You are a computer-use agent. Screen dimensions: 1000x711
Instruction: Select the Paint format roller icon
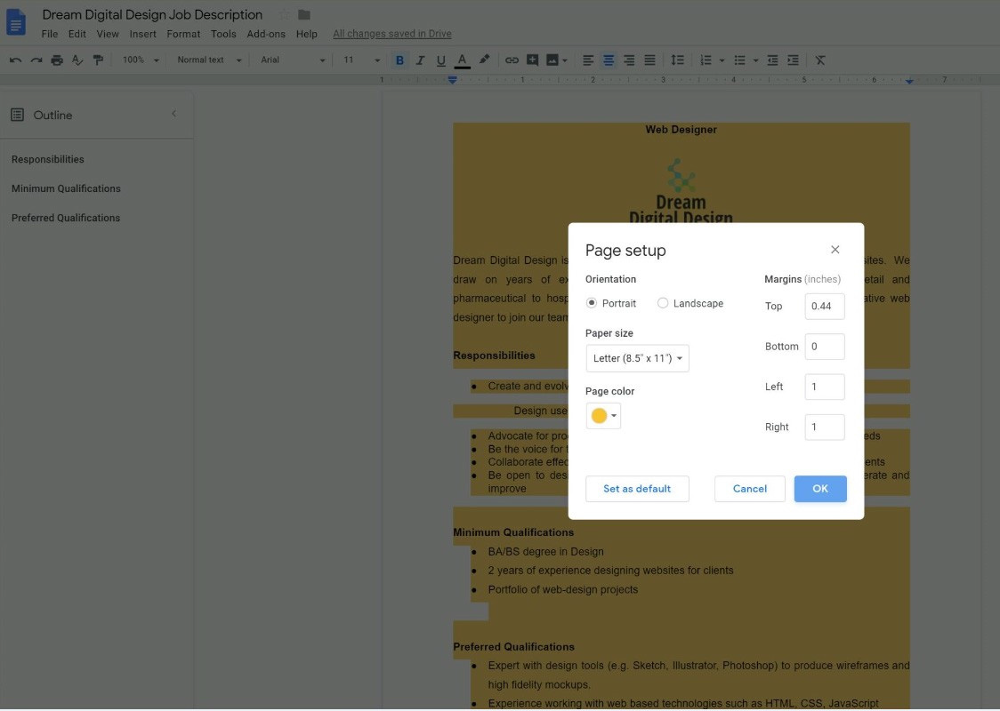coord(98,60)
